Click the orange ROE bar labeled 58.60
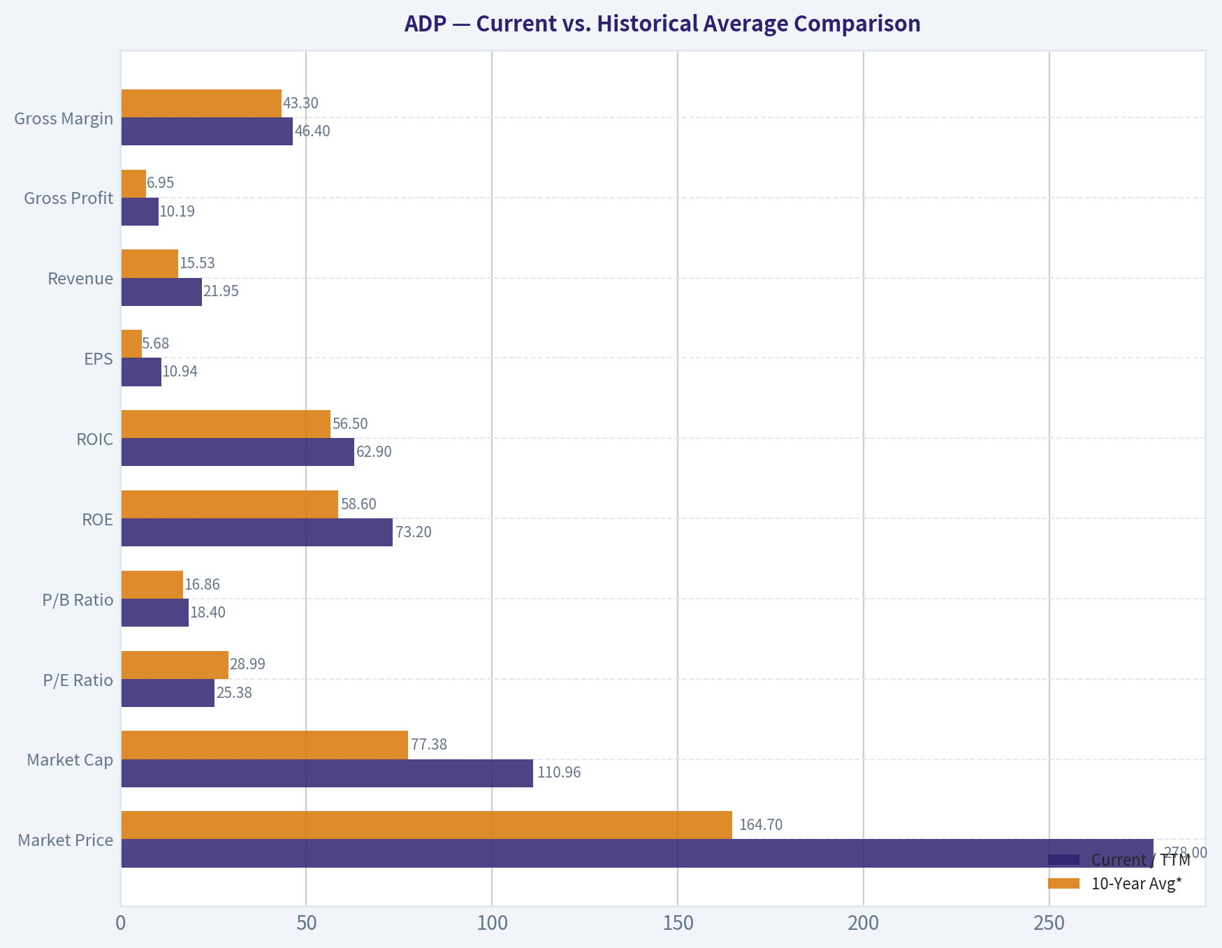The width and height of the screenshot is (1222, 948). (x=230, y=504)
